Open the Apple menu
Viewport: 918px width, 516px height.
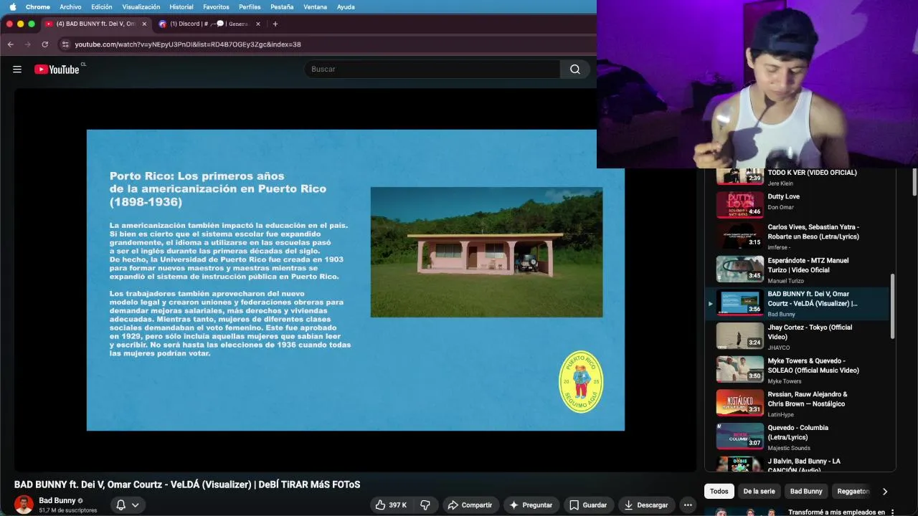tap(12, 6)
